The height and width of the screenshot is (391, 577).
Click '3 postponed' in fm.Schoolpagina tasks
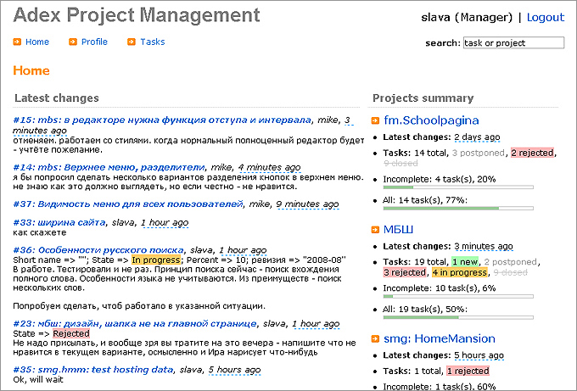click(478, 153)
